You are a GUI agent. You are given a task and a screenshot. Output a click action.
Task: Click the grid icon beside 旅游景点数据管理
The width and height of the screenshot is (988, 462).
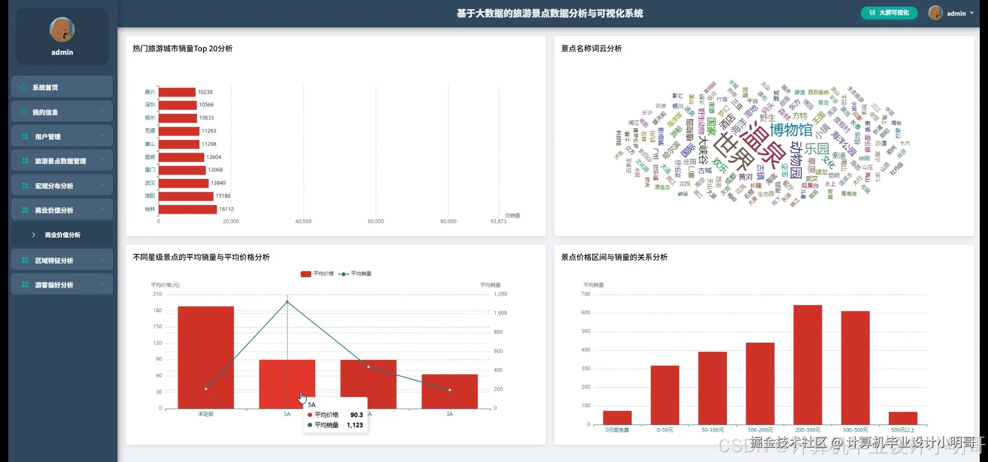(x=25, y=161)
